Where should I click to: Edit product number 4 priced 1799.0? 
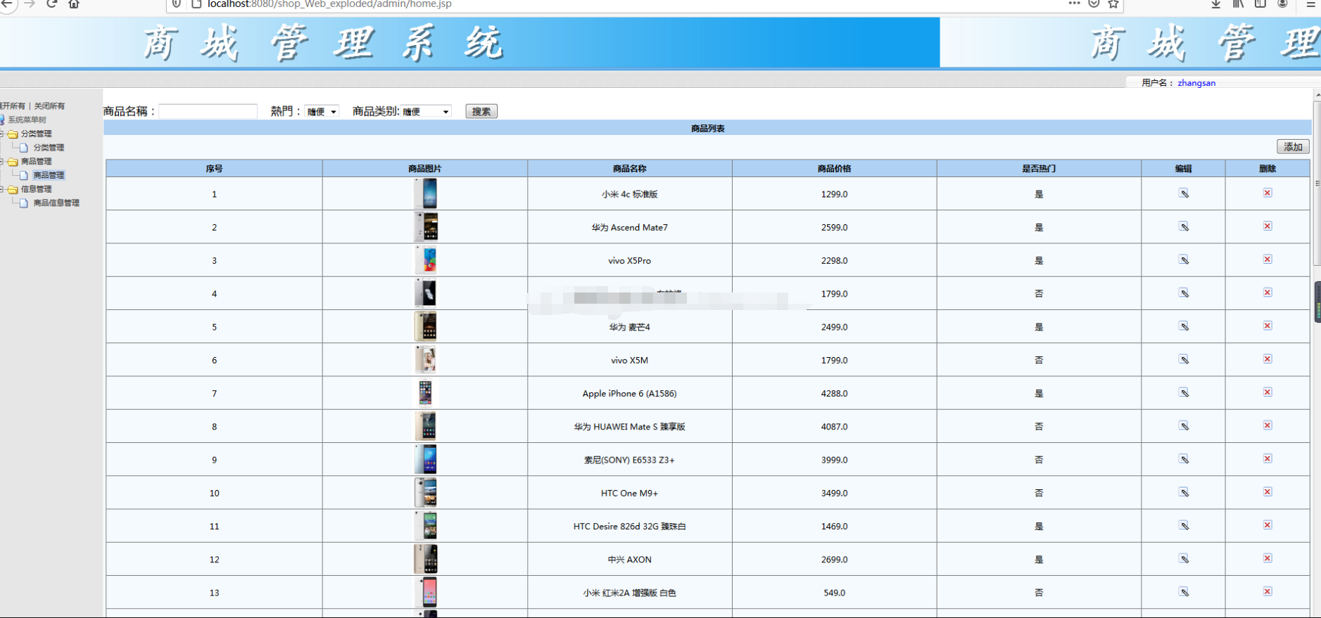(1184, 292)
